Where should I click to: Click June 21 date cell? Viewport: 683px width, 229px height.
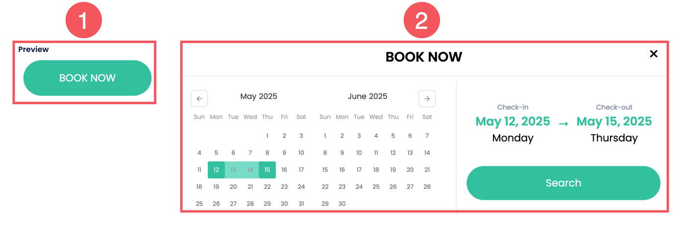pos(427,170)
